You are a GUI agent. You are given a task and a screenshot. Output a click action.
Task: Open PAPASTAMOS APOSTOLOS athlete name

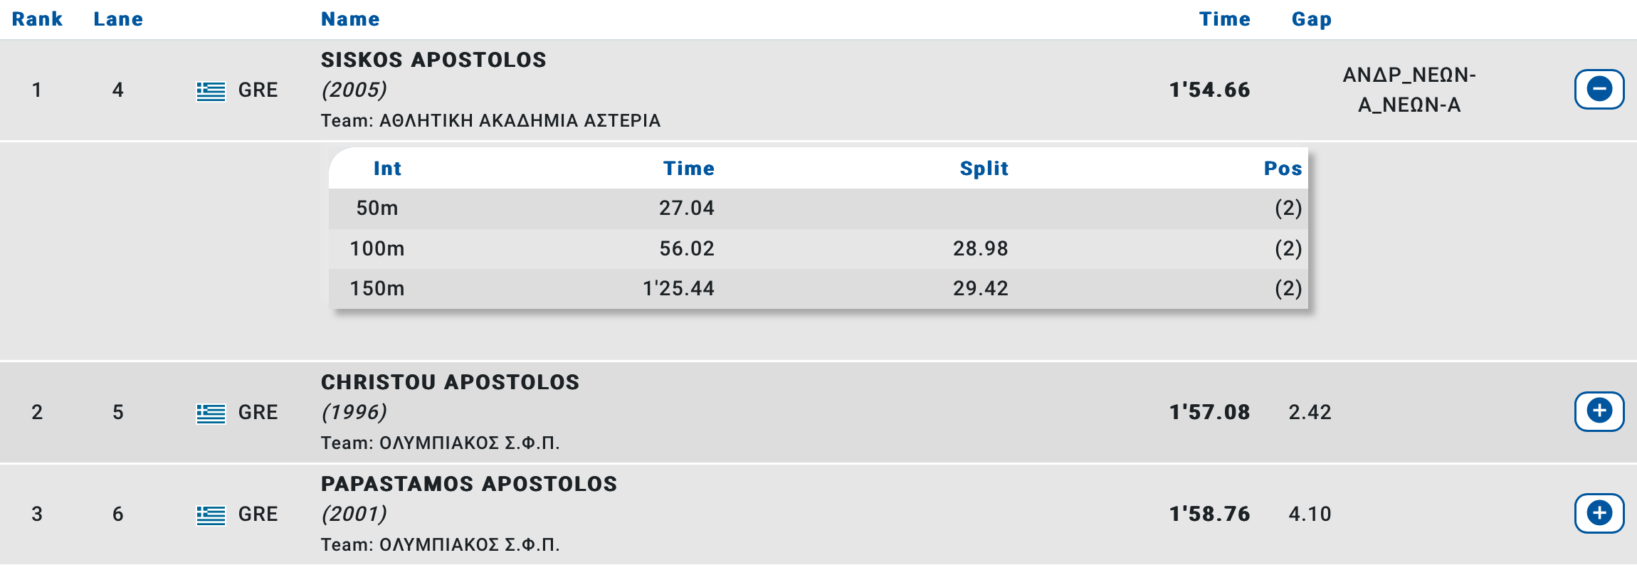(x=469, y=484)
